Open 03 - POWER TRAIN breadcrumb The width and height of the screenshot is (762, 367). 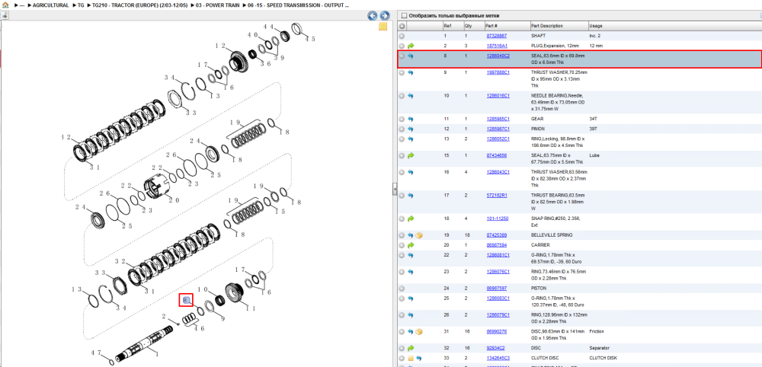(x=217, y=5)
